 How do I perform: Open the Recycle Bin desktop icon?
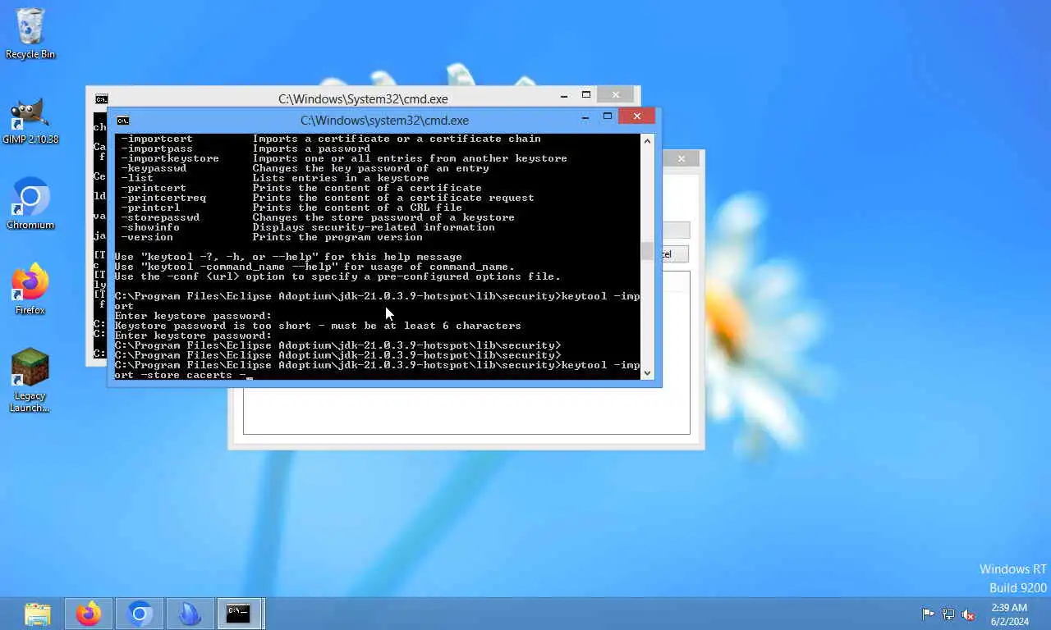pyautogui.click(x=30, y=34)
